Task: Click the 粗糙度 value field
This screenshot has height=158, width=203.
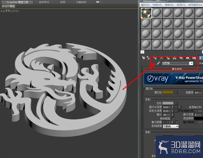Action: [x=198, y=92]
